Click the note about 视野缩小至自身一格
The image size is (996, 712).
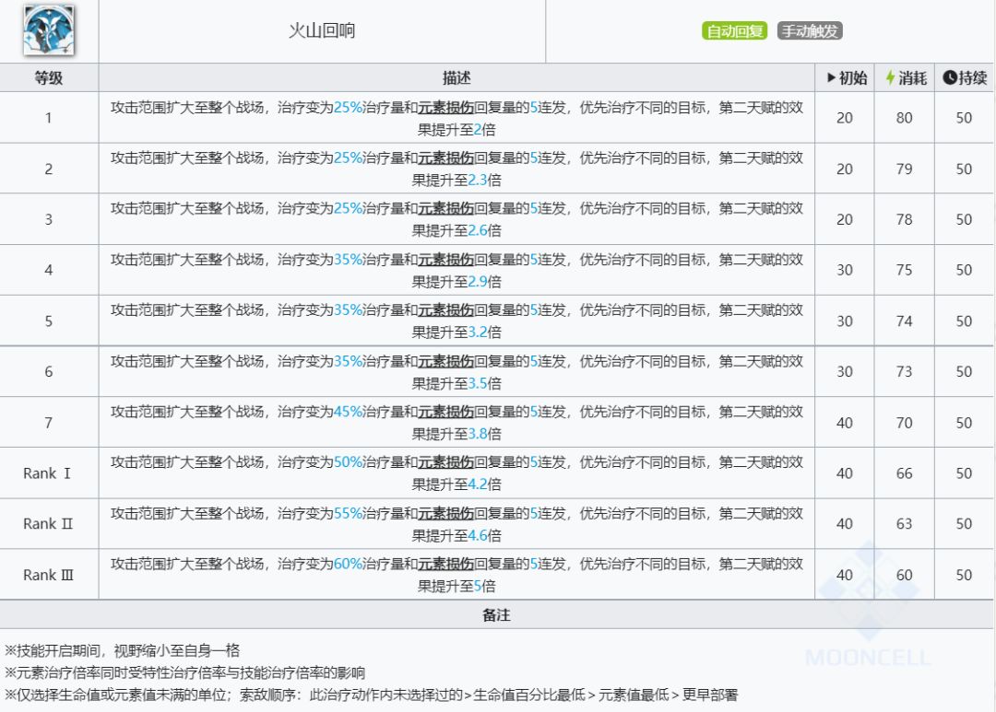click(122, 650)
